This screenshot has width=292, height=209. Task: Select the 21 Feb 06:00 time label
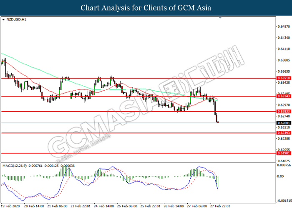[58, 206]
